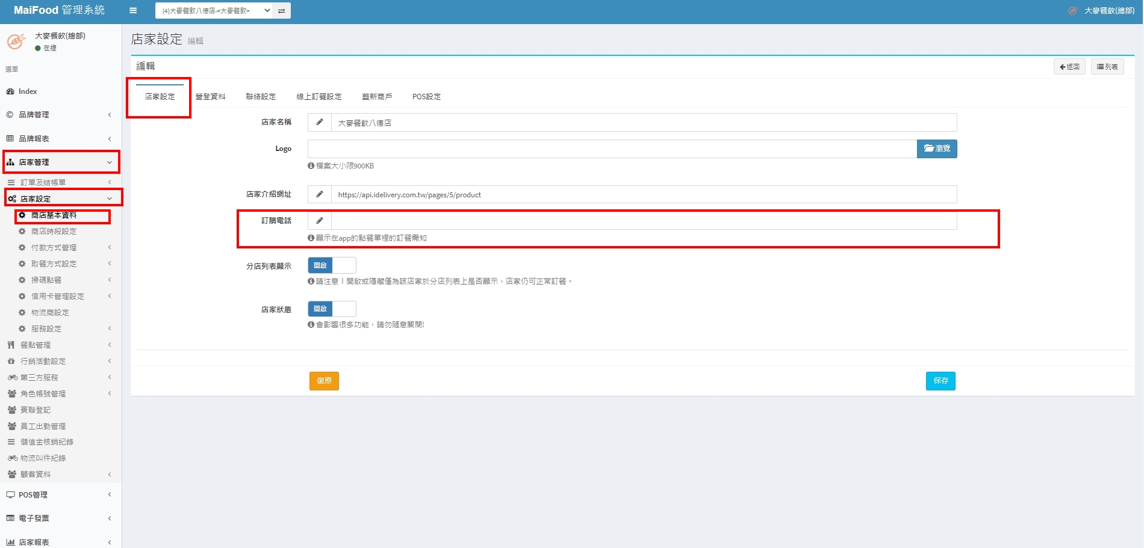
Task: Switch to the 營登資料 tab
Action: pyautogui.click(x=210, y=97)
